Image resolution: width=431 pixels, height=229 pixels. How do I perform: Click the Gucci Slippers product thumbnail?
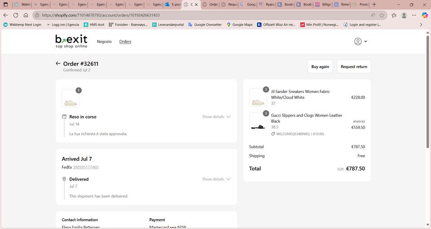tap(258, 121)
